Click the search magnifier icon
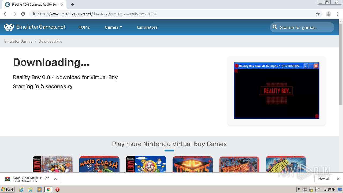The width and height of the screenshot is (343, 193). click(275, 27)
